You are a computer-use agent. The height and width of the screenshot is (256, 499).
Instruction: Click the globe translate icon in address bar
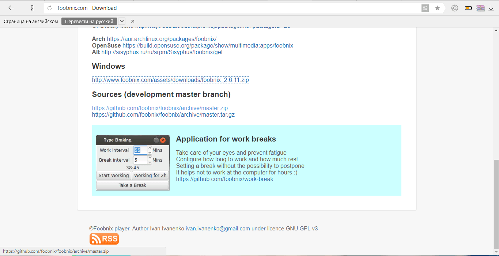coord(425,8)
